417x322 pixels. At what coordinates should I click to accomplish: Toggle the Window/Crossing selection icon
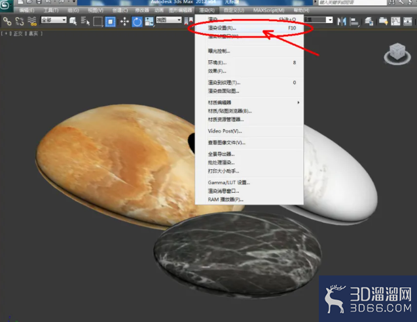pyautogui.click(x=111, y=22)
